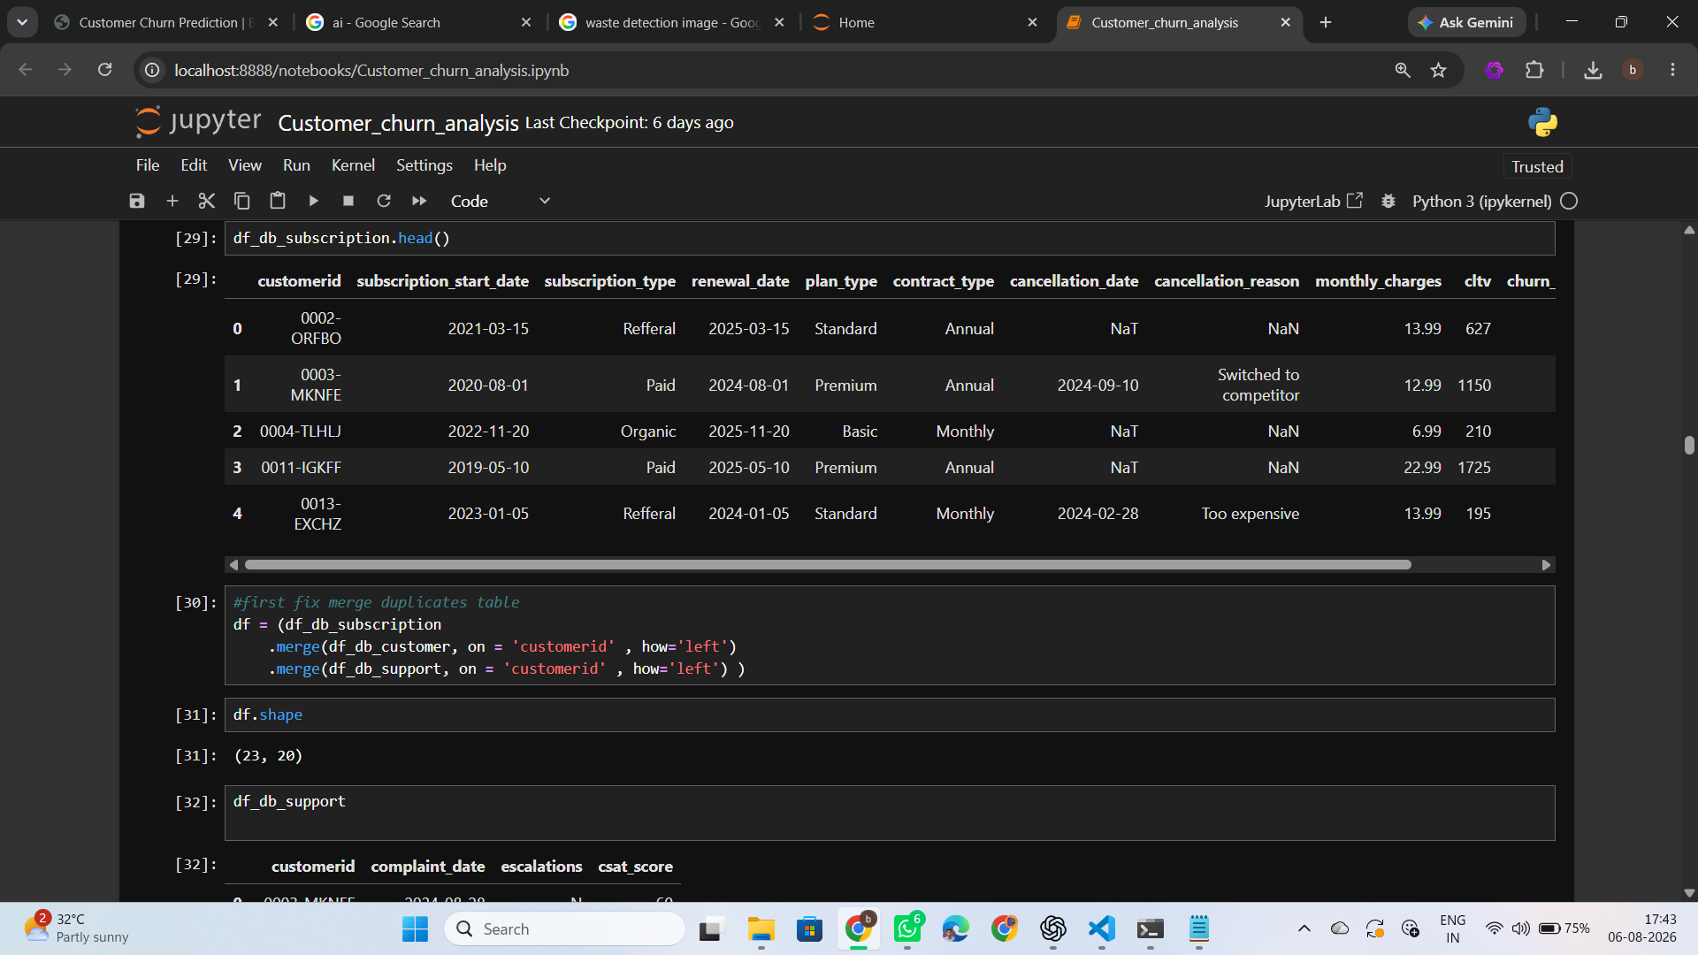Screen dimensions: 1698x955
Task: Rename the Customer_churn_analysis notebook title
Action: [398, 123]
